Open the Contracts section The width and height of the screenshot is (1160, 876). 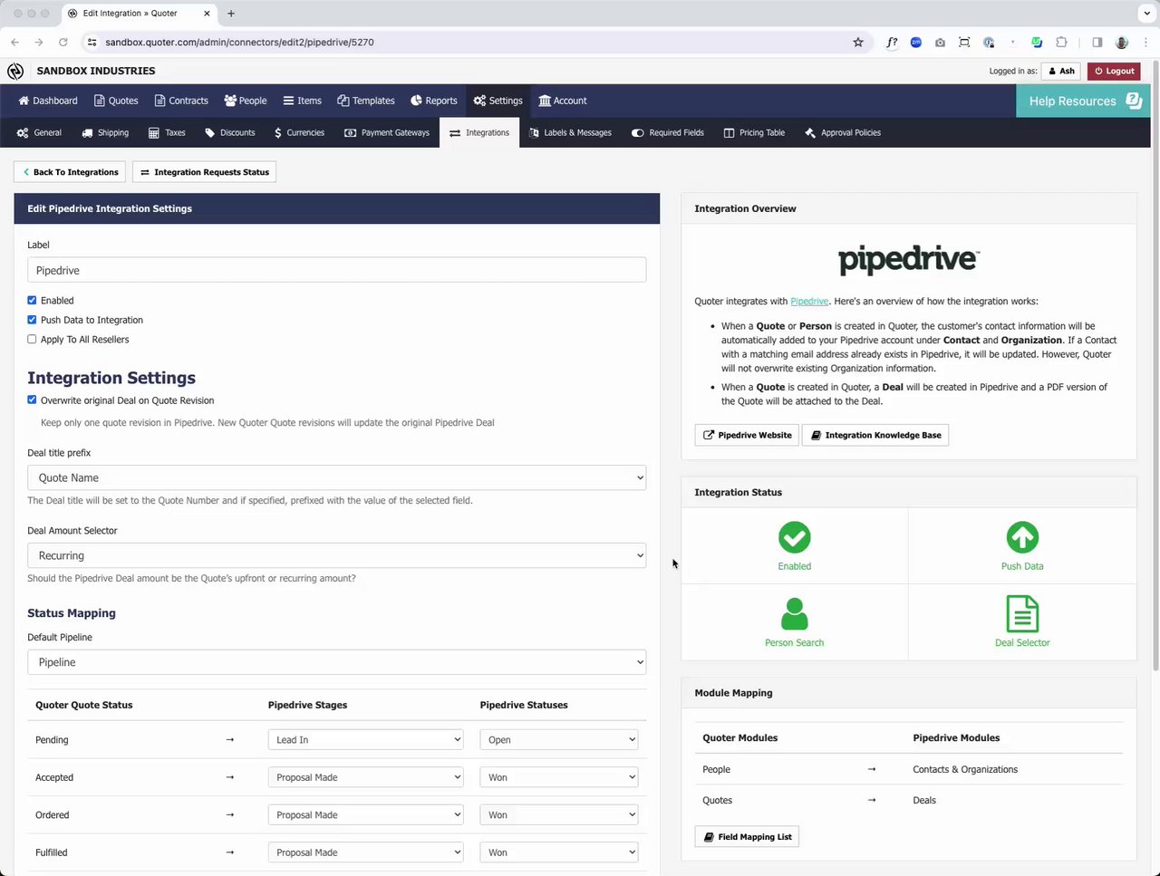point(181,101)
